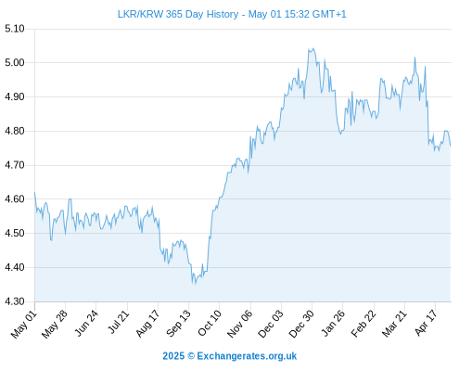Image resolution: width=459 pixels, height=371 pixels.
Task: Click the Jan 26 date label
Action: 333,323
